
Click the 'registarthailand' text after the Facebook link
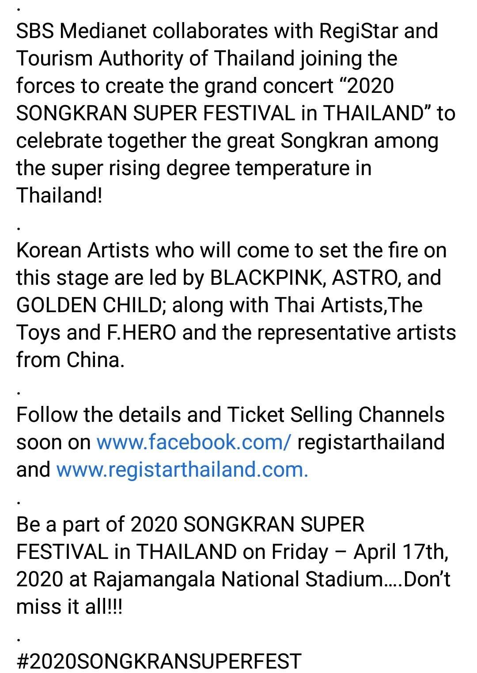tap(371, 442)
